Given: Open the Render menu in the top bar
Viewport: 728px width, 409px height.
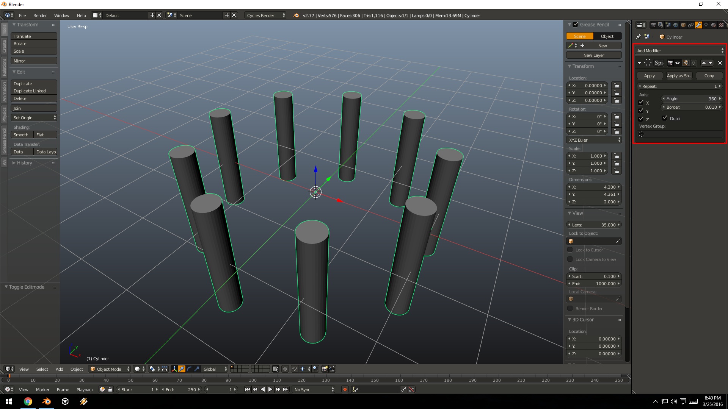Looking at the screenshot, I should 40,15.
